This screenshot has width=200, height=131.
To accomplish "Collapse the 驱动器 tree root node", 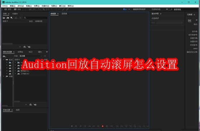I will (x=4, y=59).
